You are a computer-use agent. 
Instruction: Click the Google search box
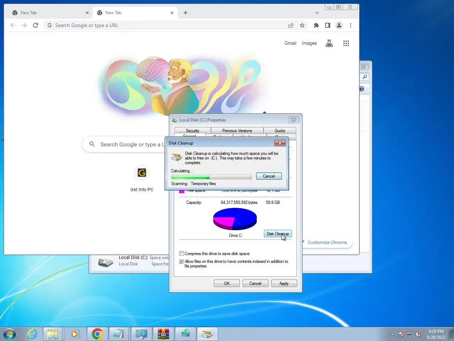[x=124, y=144]
